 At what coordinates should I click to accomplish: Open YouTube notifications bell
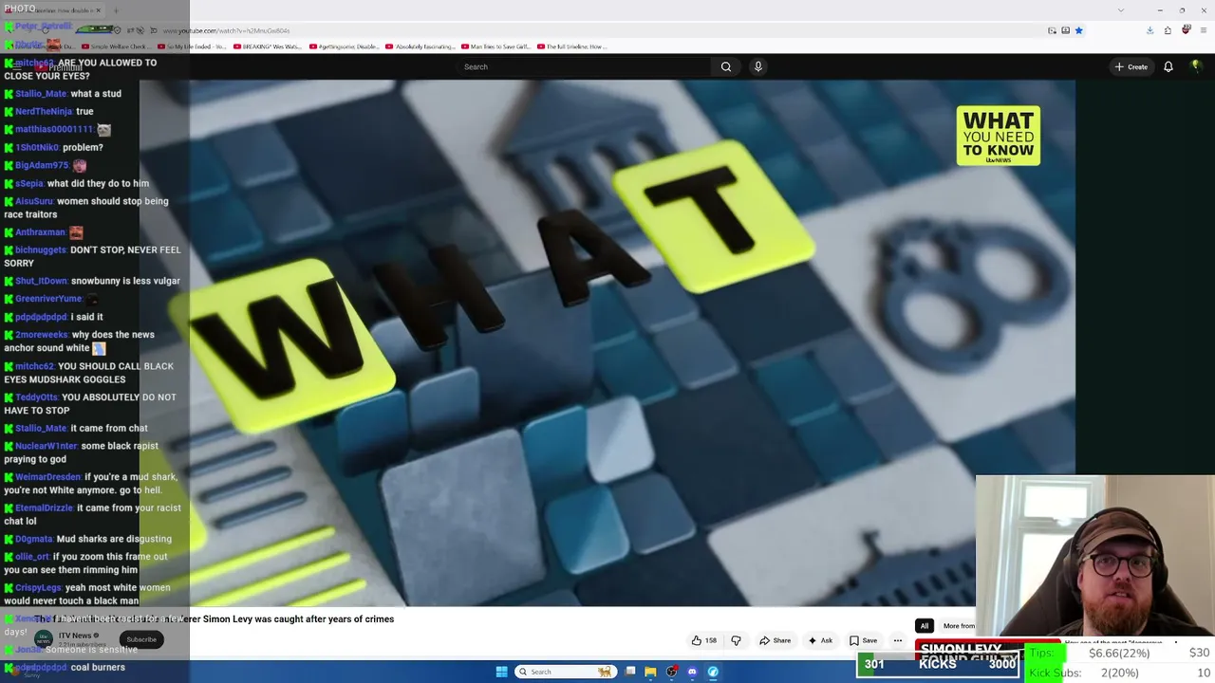click(1168, 66)
